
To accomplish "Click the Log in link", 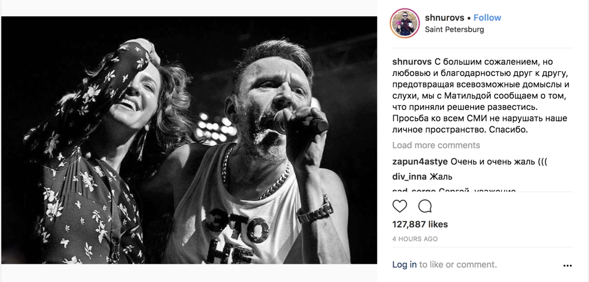I will 404,264.
